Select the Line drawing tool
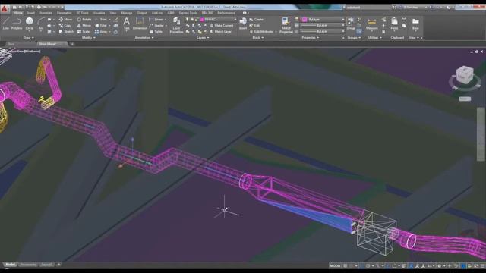This screenshot has height=273, width=486. 5,24
